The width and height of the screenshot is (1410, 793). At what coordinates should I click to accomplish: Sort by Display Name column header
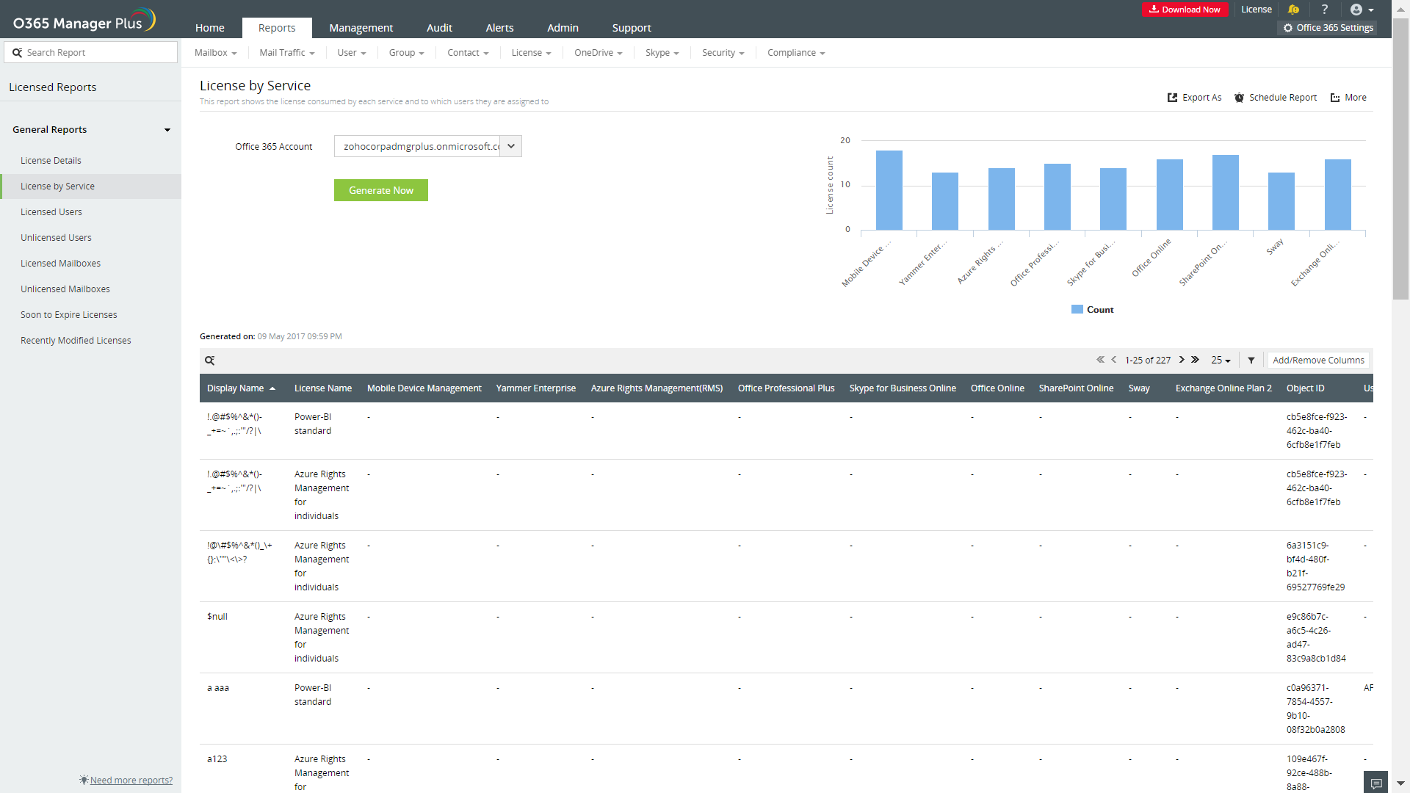tap(236, 388)
